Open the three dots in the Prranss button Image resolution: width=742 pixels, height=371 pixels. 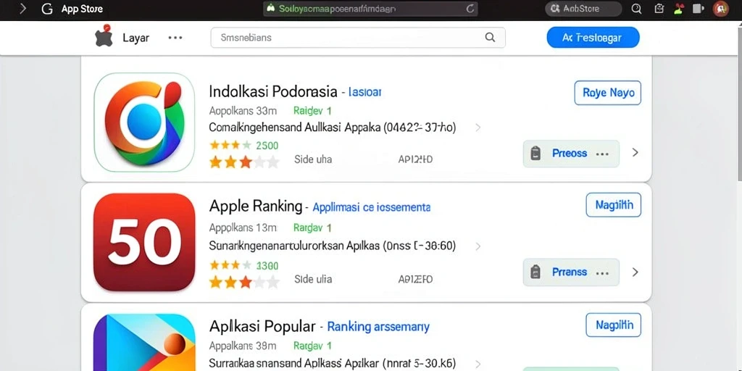(602, 273)
